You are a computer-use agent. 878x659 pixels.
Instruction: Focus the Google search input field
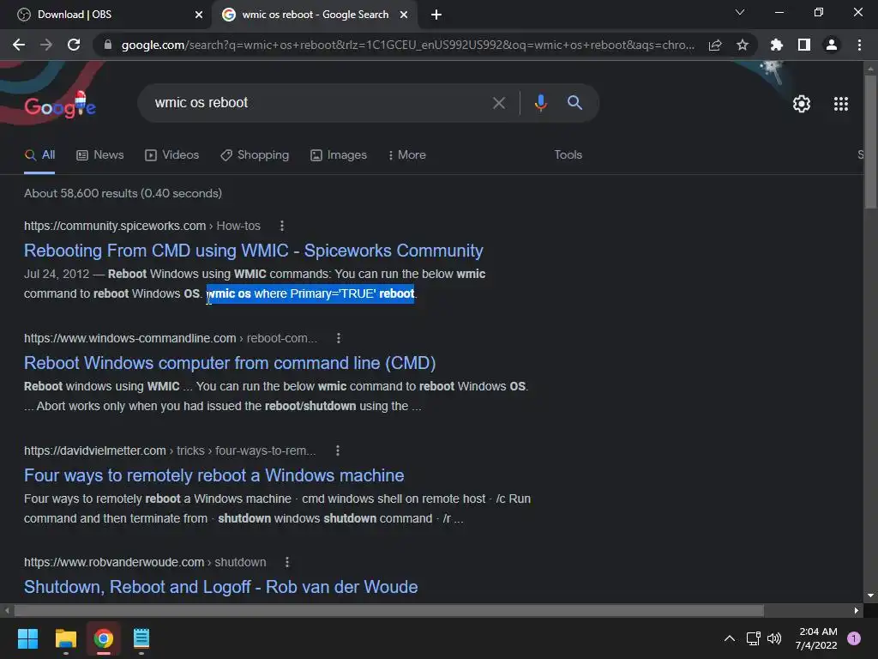316,103
